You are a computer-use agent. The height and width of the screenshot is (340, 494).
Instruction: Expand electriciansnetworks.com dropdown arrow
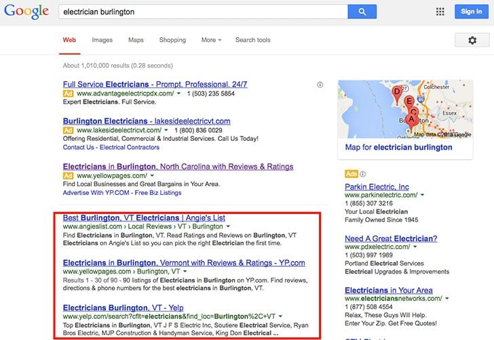(446, 299)
